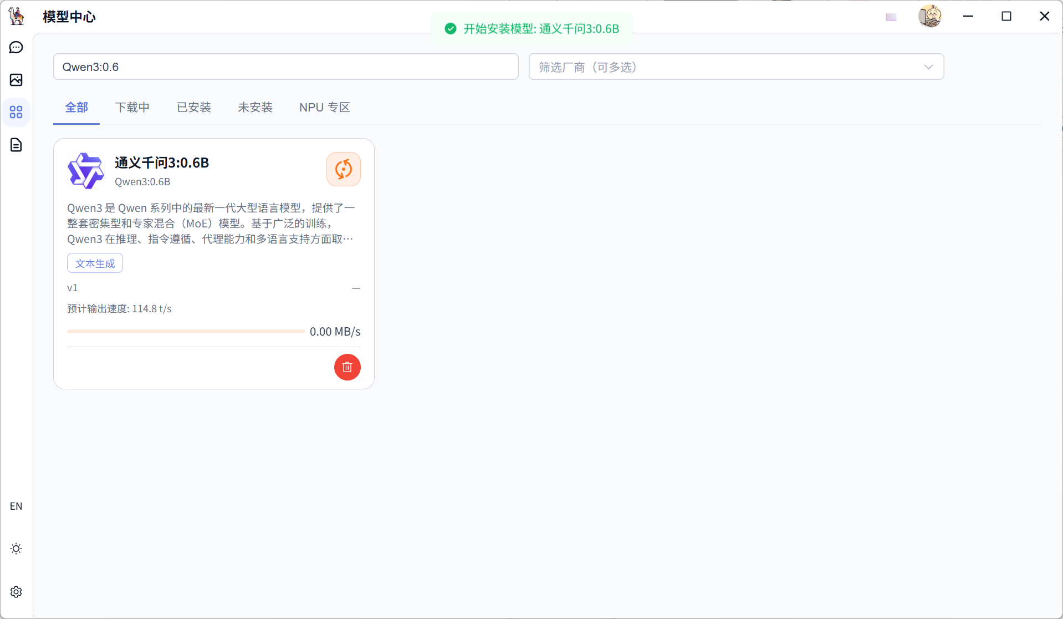The width and height of the screenshot is (1063, 619).
Task: Click the 模型中心 window title
Action: point(69,17)
